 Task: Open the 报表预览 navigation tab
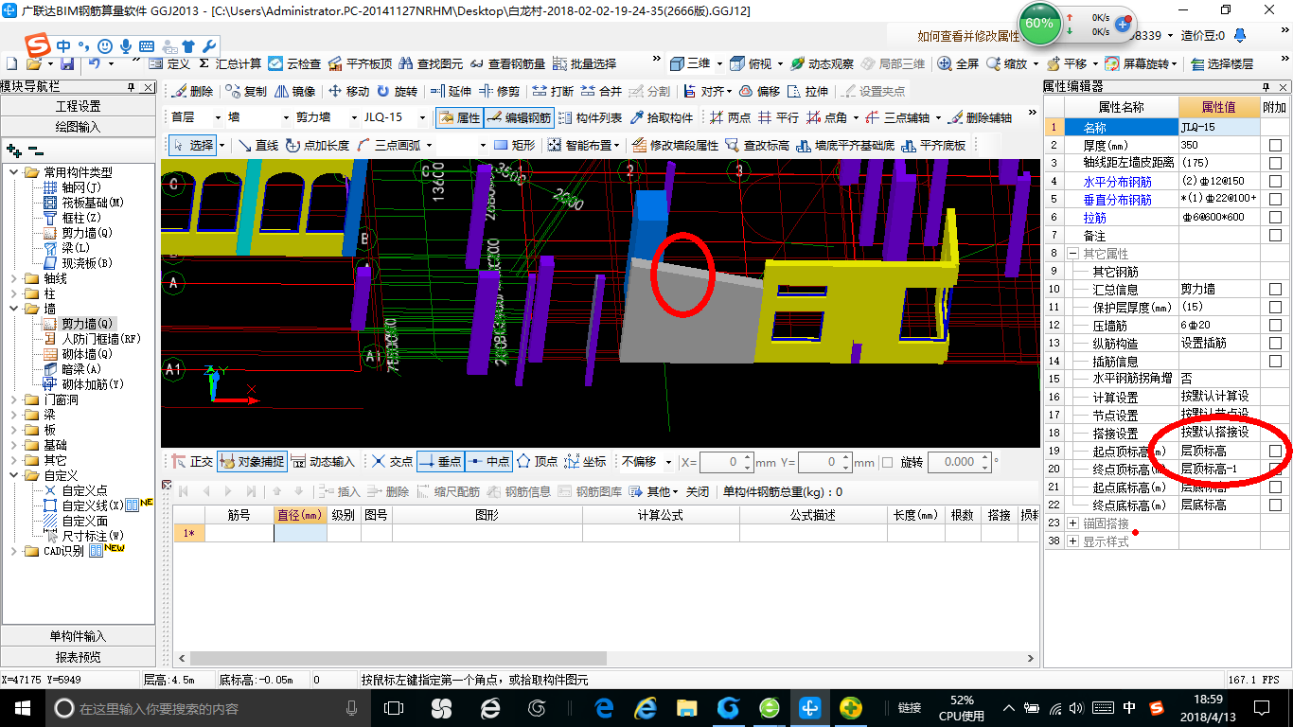pos(78,657)
